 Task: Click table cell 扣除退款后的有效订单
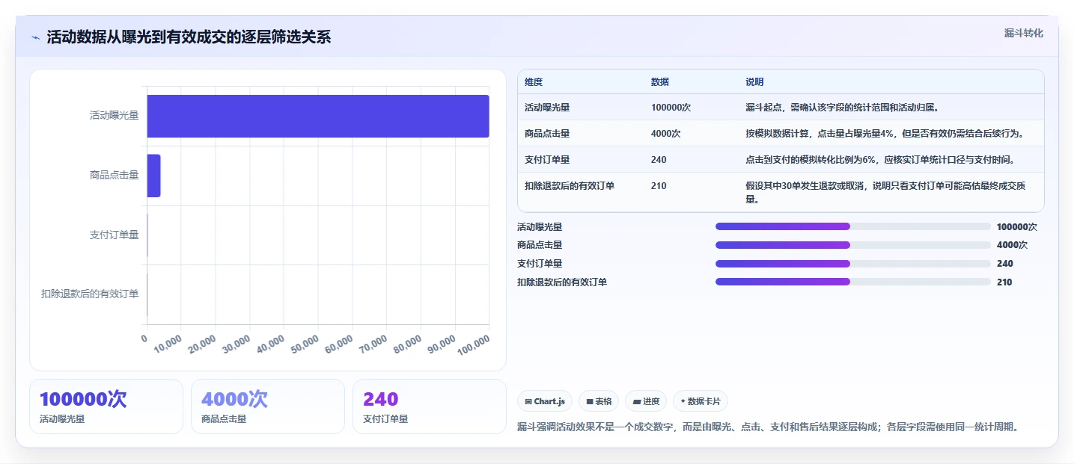(570, 186)
